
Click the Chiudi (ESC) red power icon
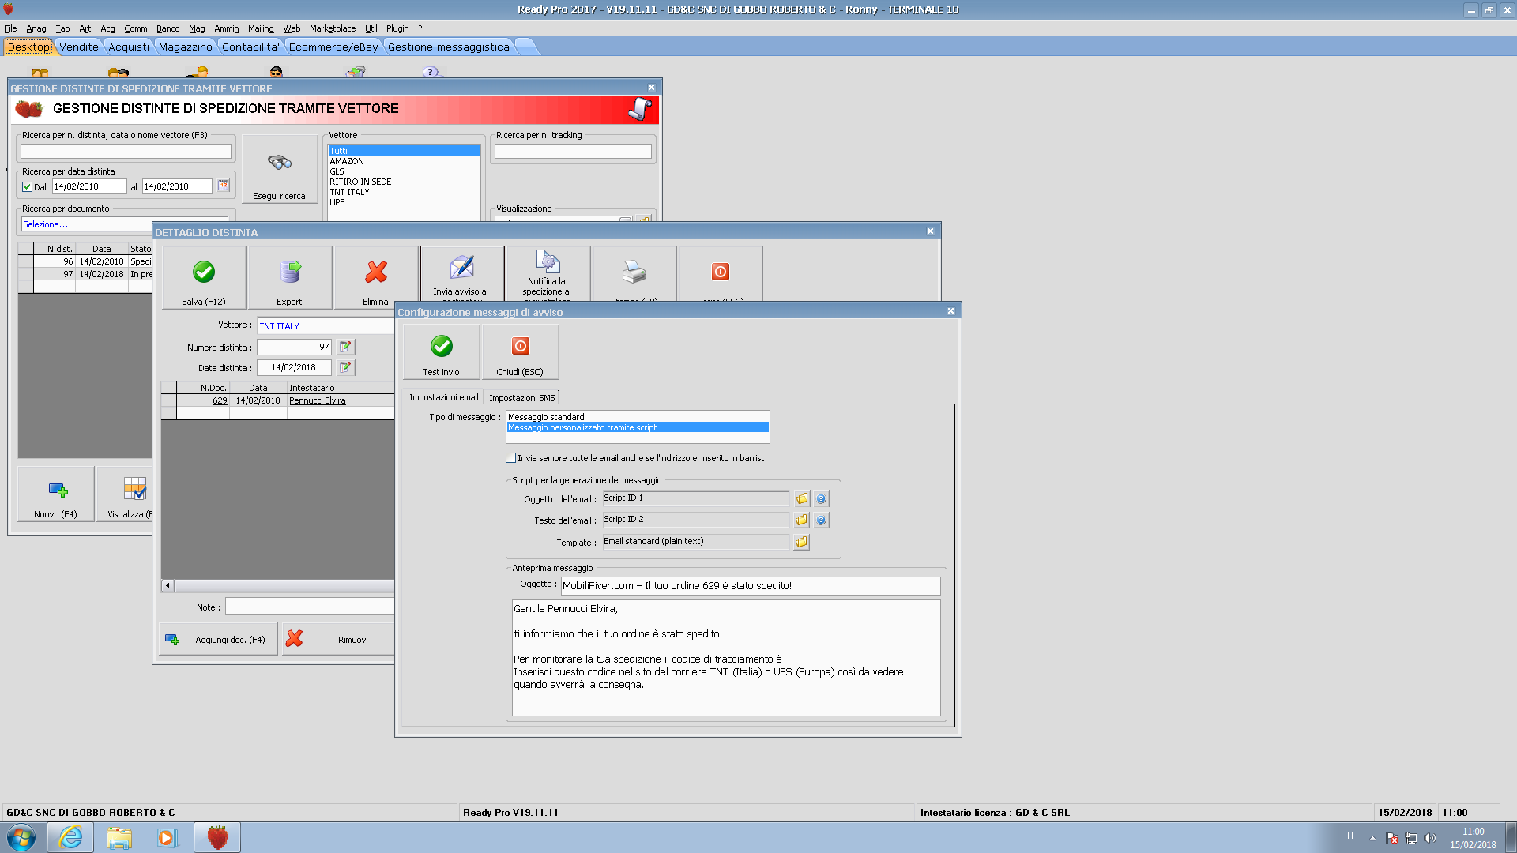tap(520, 346)
